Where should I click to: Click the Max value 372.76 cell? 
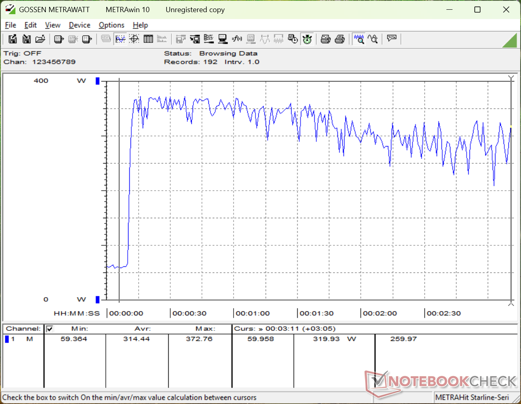(x=199, y=339)
